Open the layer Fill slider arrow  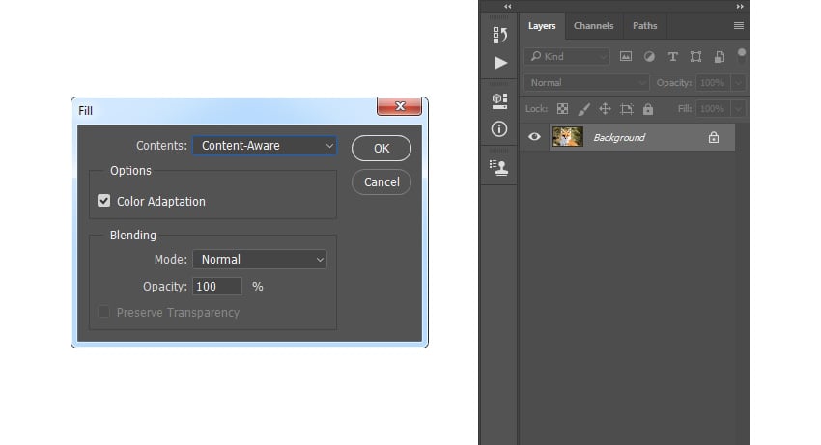tap(738, 109)
